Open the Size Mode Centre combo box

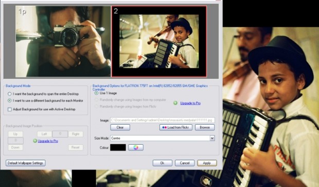point(163,138)
